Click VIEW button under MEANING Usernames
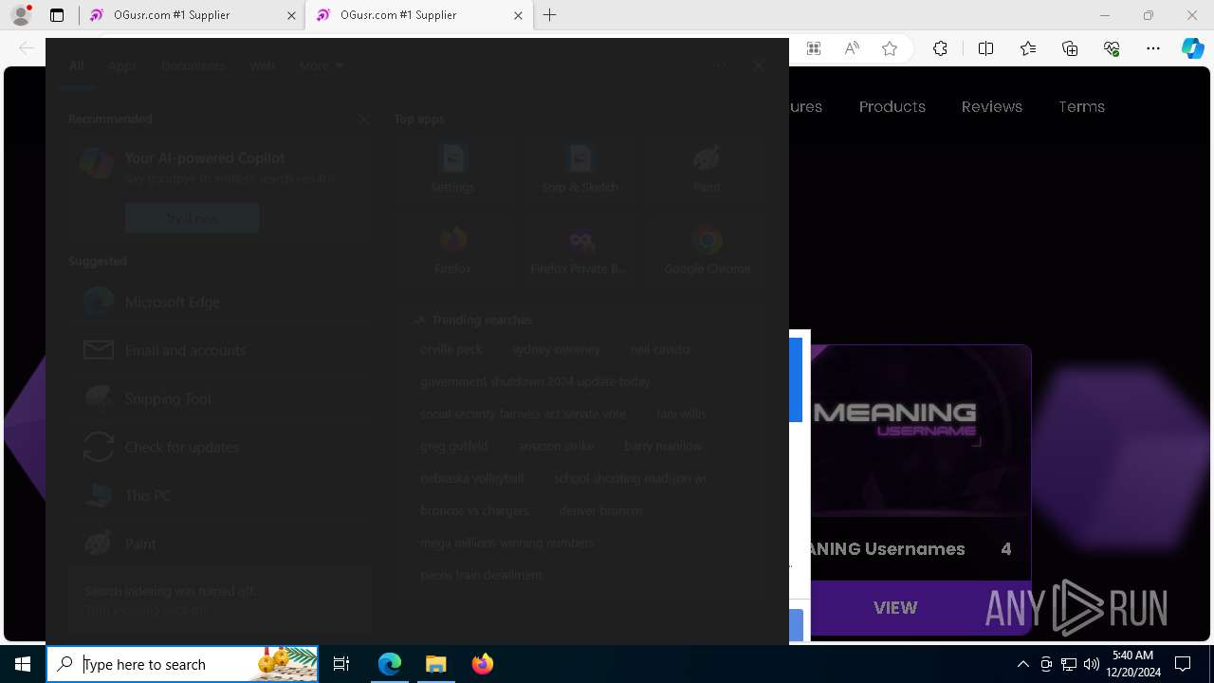The width and height of the screenshot is (1214, 683). point(895,607)
